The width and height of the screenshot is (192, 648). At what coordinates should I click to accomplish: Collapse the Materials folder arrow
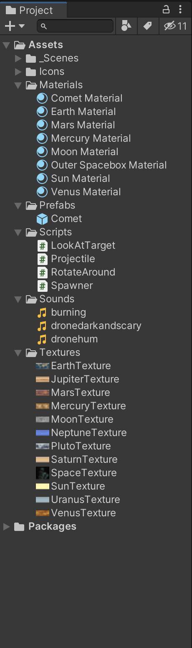[x=18, y=85]
